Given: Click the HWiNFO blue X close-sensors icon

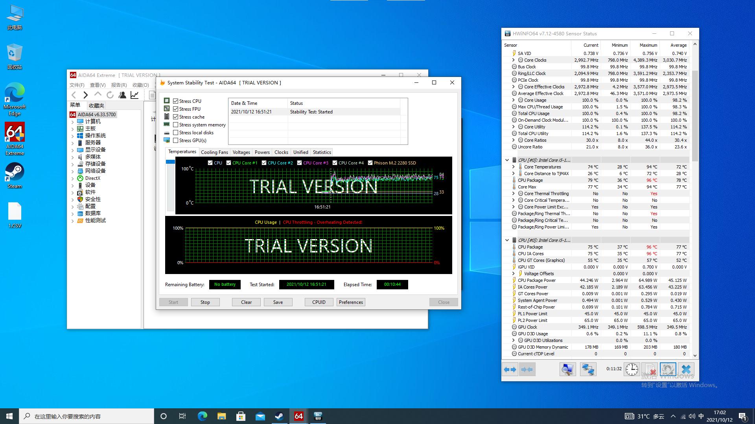Looking at the screenshot, I should coord(686,369).
